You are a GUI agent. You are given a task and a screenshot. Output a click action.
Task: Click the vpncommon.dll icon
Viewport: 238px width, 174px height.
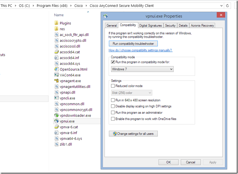click(x=56, y=104)
